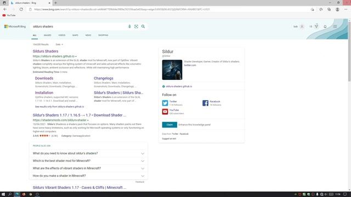Open Edge profile icon in toolbar
Image resolution: width=351 pixels, height=197 pixels.
click(x=337, y=9)
